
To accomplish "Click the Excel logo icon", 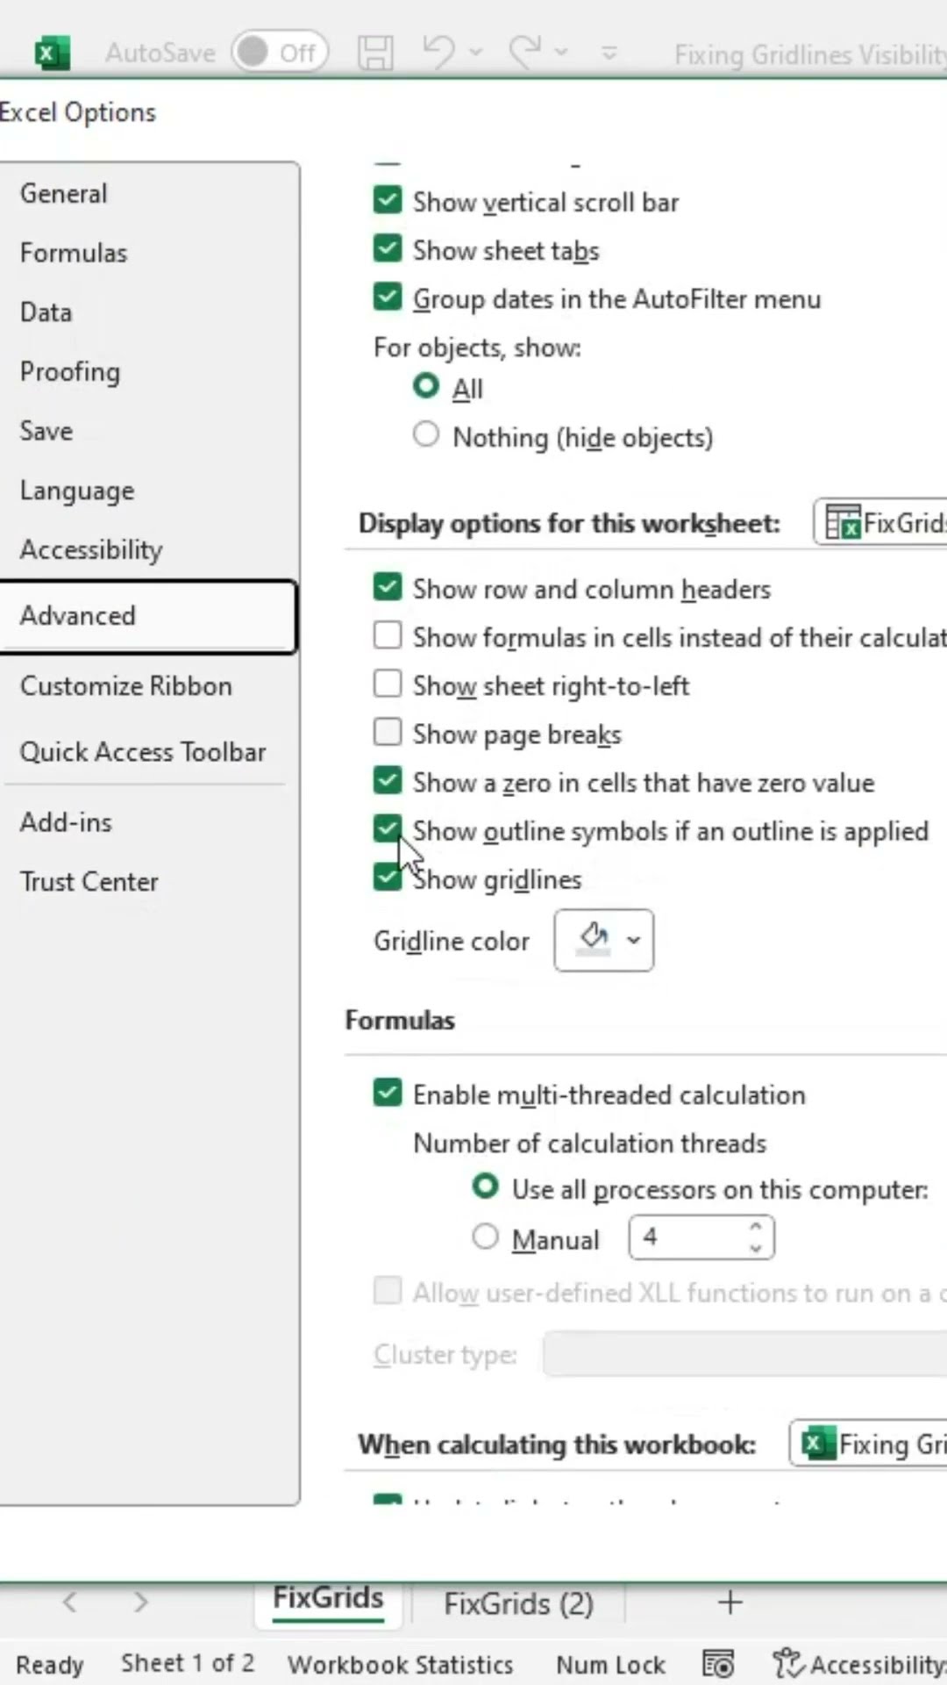I will pyautogui.click(x=52, y=54).
